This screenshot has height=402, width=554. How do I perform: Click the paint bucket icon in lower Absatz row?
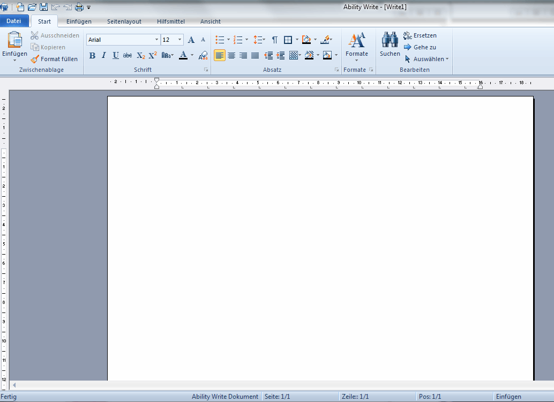(309, 55)
